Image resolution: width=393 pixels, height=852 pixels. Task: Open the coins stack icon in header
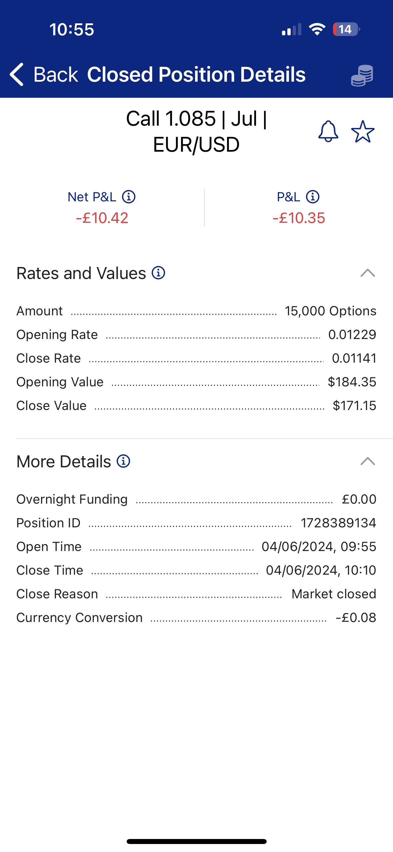click(x=362, y=75)
